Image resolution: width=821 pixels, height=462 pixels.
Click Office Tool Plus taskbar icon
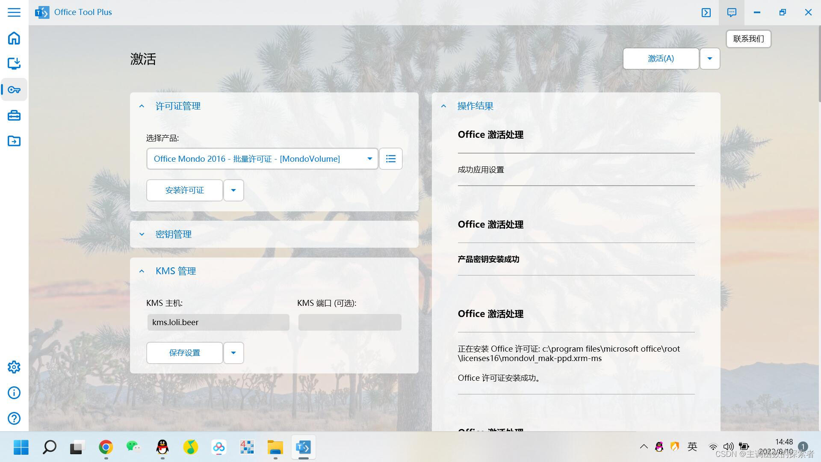303,447
